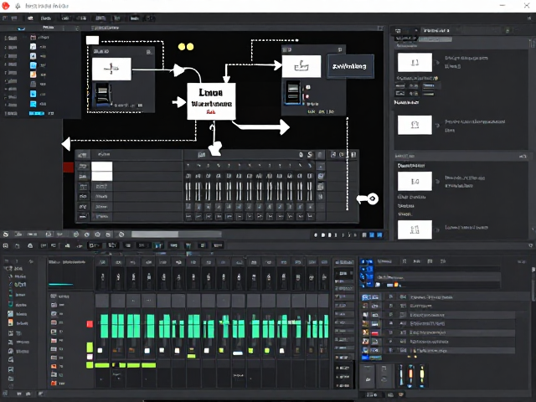Click the red record icon in title bar
The height and width of the screenshot is (402, 536).
(x=6, y=5)
